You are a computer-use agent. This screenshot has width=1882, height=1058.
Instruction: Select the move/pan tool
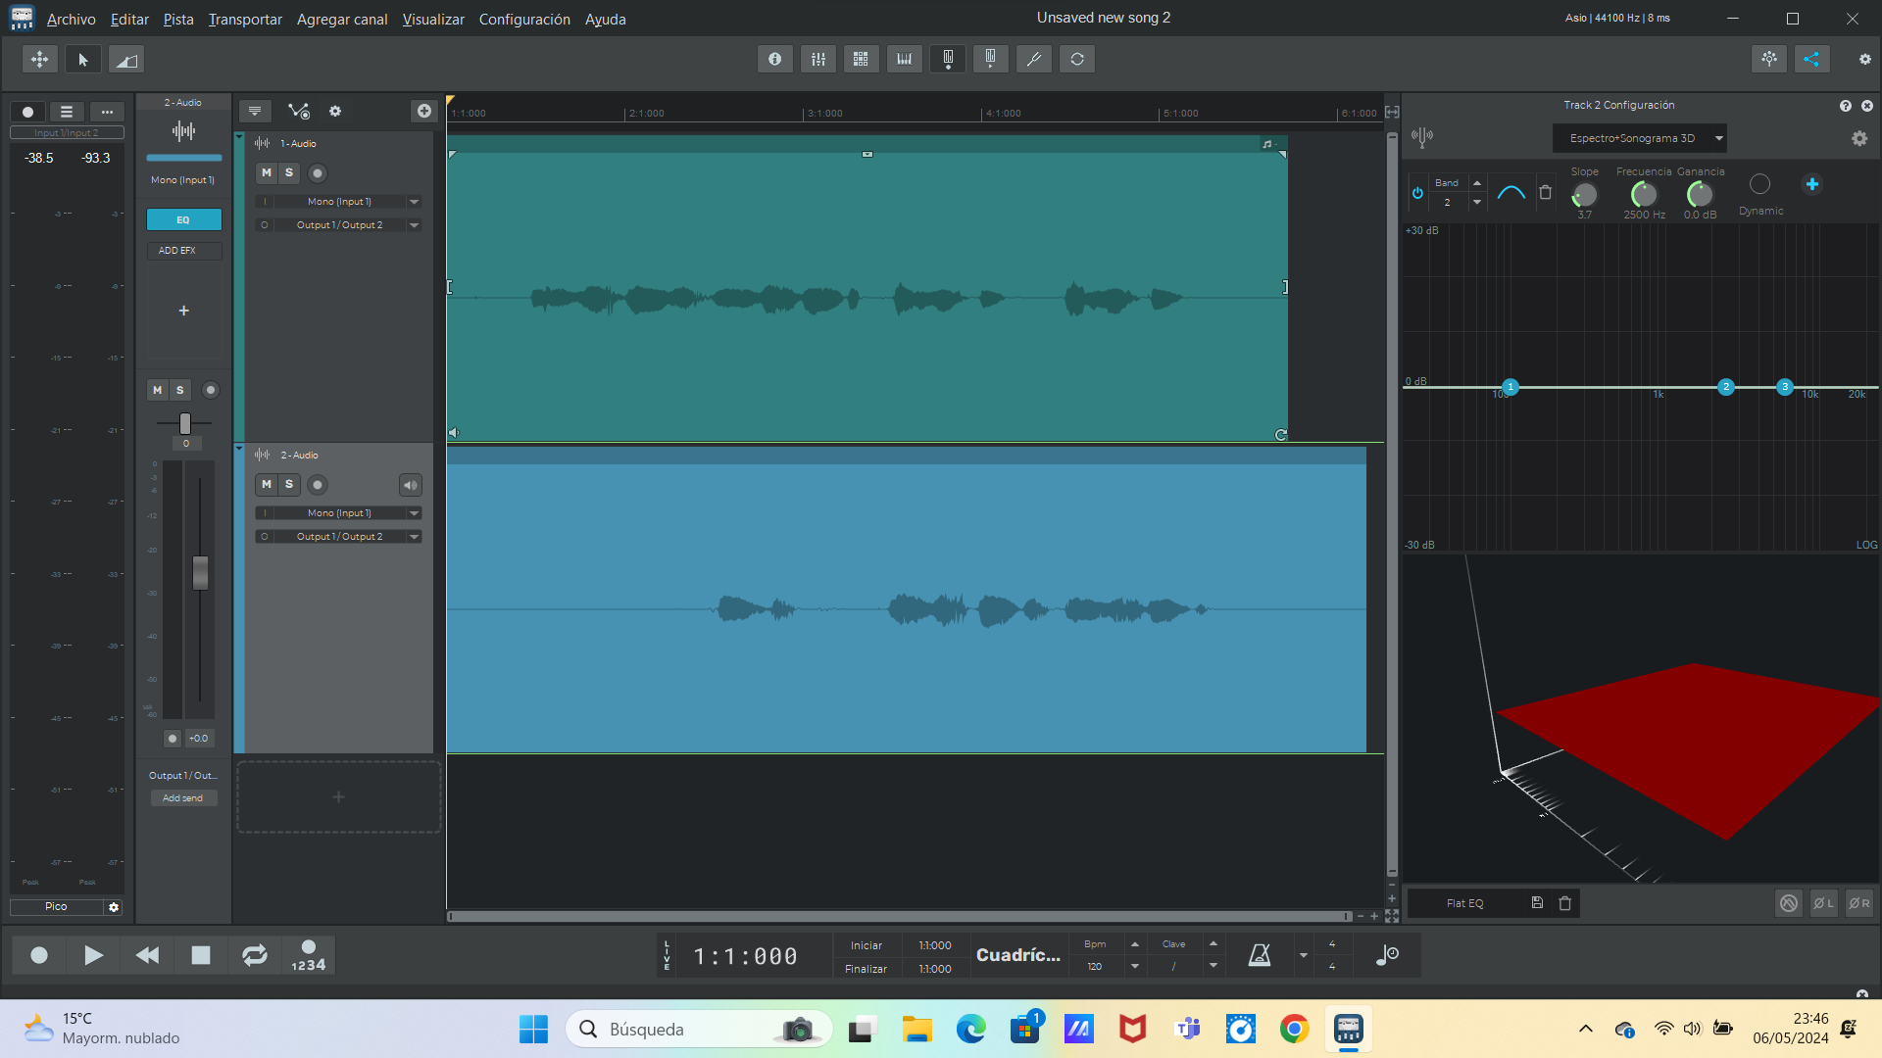coord(39,60)
